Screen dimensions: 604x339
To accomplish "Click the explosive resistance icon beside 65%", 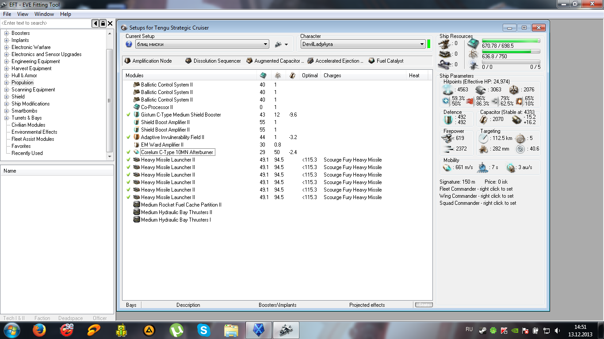I will click(519, 101).
